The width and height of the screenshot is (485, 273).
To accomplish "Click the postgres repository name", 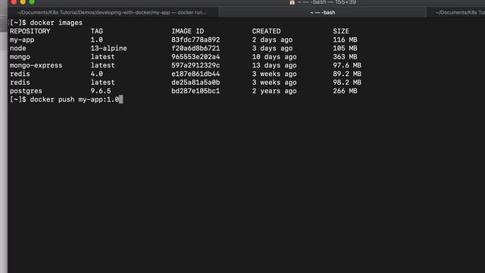I will click(x=26, y=91).
